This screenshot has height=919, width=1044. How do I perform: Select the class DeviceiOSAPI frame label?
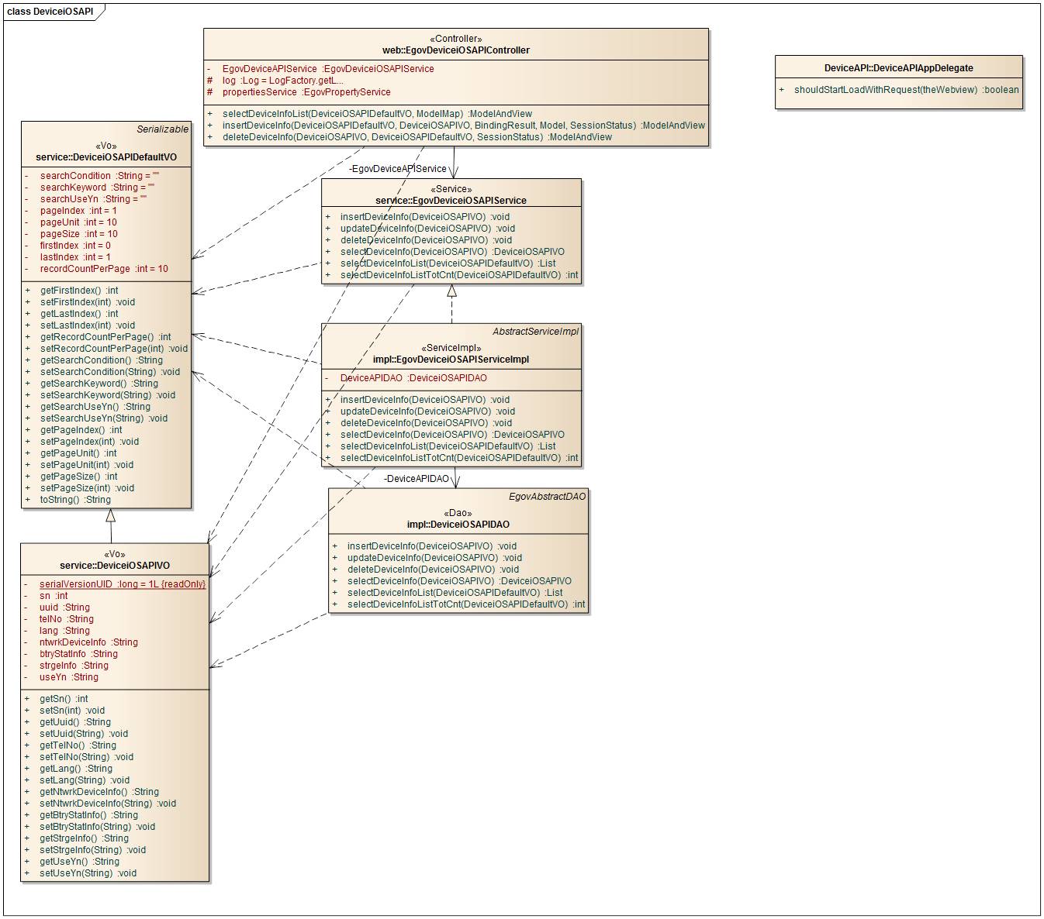tap(50, 12)
